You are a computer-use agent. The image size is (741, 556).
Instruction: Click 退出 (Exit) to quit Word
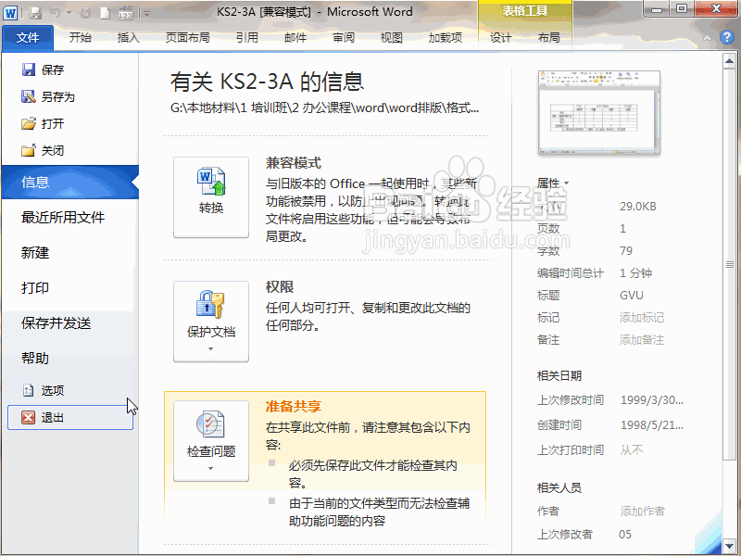[70, 418]
